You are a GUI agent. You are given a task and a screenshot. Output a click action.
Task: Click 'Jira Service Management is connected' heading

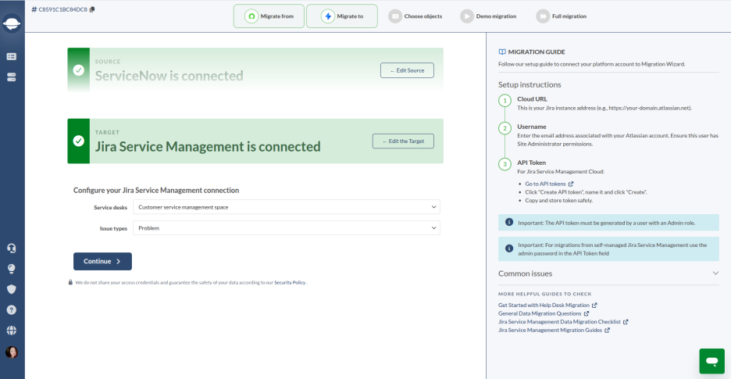[x=208, y=147]
